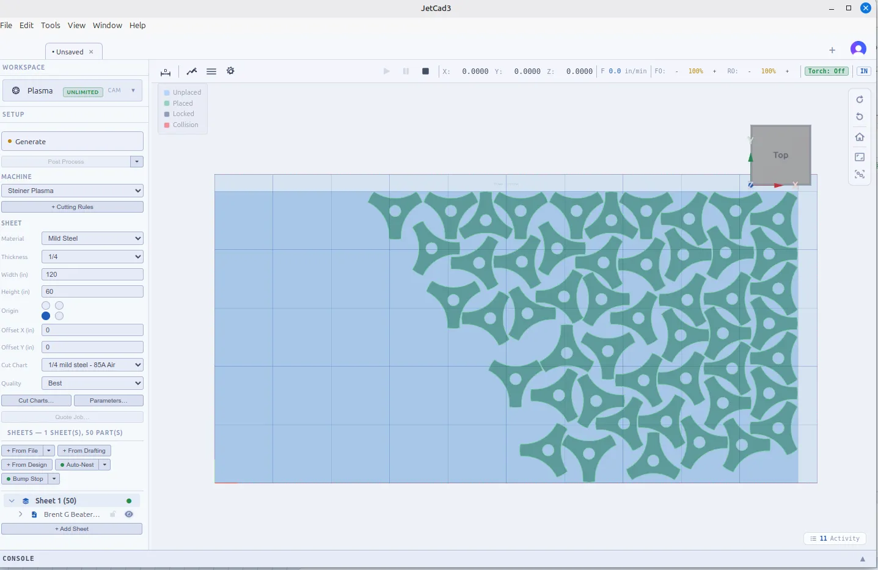Collapse the Sheet 1 (50) tree item

[x=12, y=501]
